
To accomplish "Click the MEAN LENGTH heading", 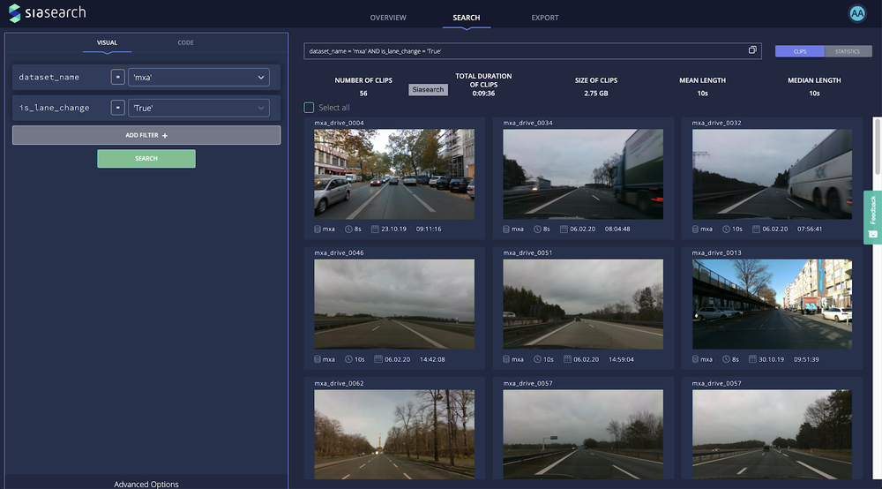I will coord(702,80).
